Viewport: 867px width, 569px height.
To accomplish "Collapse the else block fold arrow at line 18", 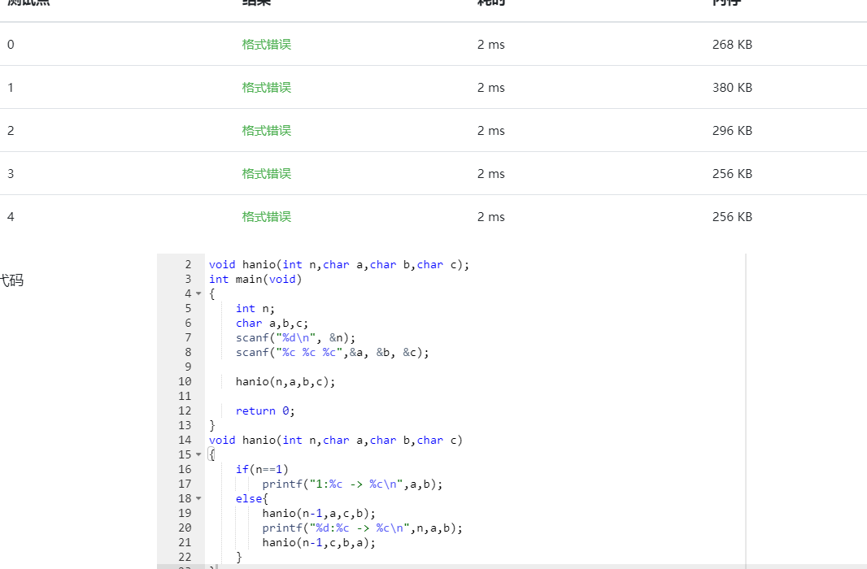I will pyautogui.click(x=199, y=498).
